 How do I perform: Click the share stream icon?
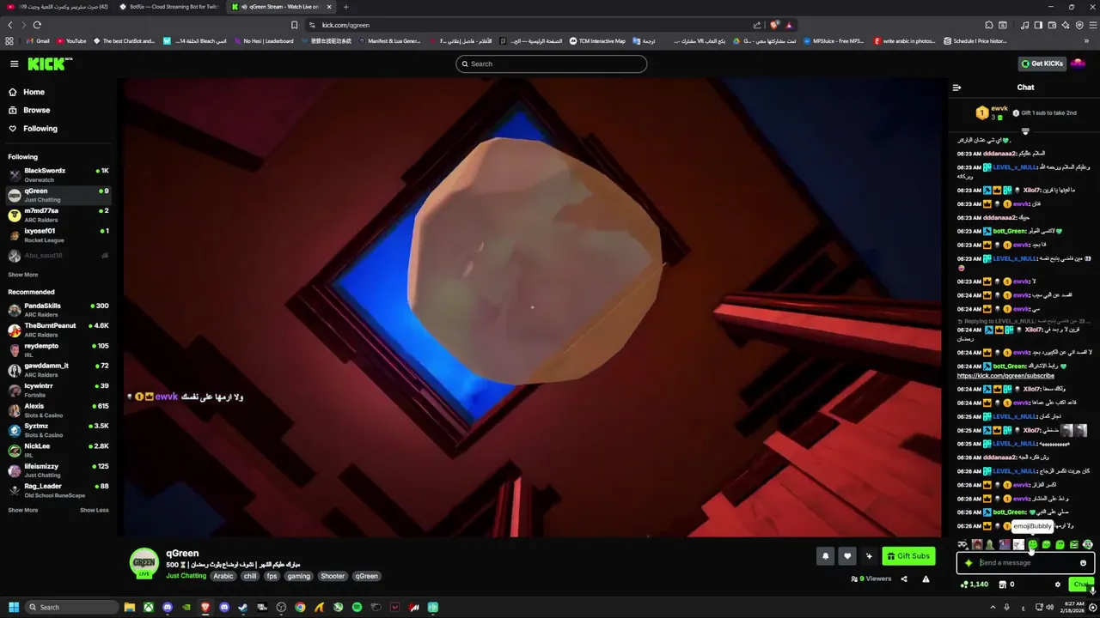[x=903, y=579]
